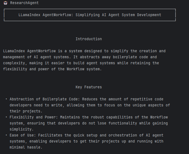189x154 pixels.
Task: Click the line "flexibility and power of the Workflow system."
Action: (52, 69)
